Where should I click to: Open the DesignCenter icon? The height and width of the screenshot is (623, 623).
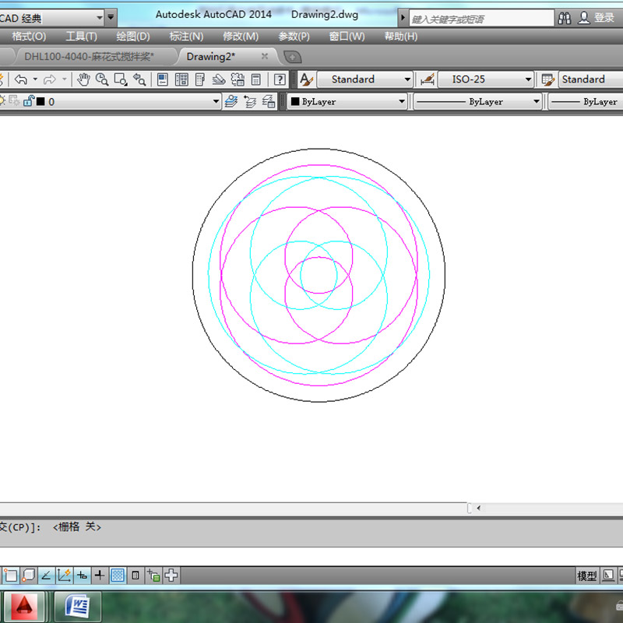pyautogui.click(x=181, y=79)
